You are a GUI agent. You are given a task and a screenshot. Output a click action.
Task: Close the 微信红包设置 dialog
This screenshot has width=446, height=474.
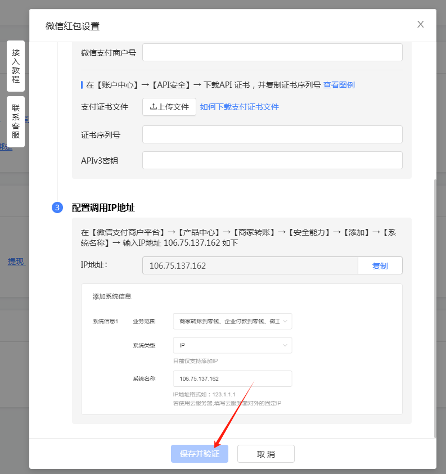click(x=420, y=25)
